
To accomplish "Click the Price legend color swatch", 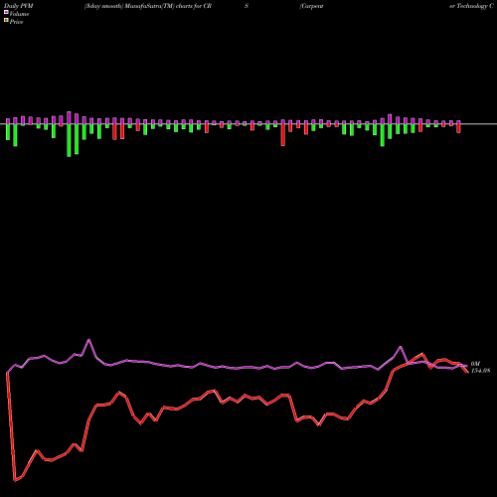I will (x=6, y=21).
